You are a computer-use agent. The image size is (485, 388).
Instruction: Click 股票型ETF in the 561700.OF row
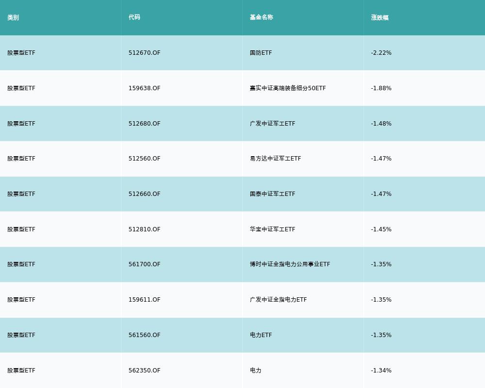[x=21, y=264]
